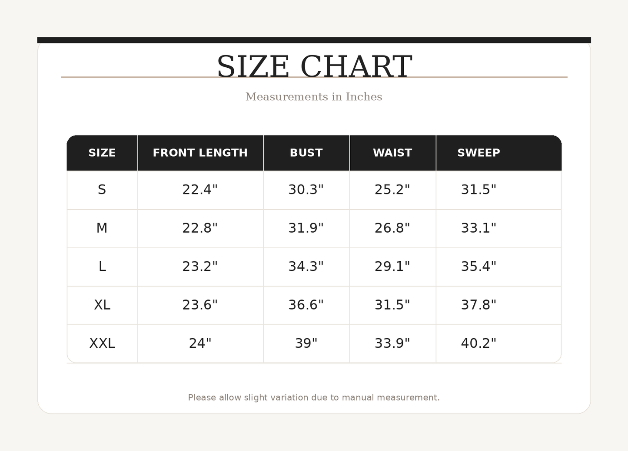Viewport: 628px width, 451px height.
Task: Select the 23.6" front length cell
Action: (x=200, y=305)
